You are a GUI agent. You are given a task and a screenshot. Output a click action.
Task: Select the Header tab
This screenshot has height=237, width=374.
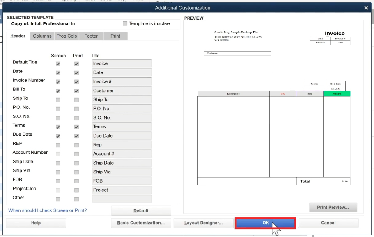pos(18,36)
